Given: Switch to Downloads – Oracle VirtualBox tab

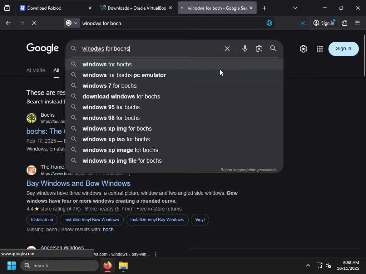Looking at the screenshot, I should pos(136,8).
